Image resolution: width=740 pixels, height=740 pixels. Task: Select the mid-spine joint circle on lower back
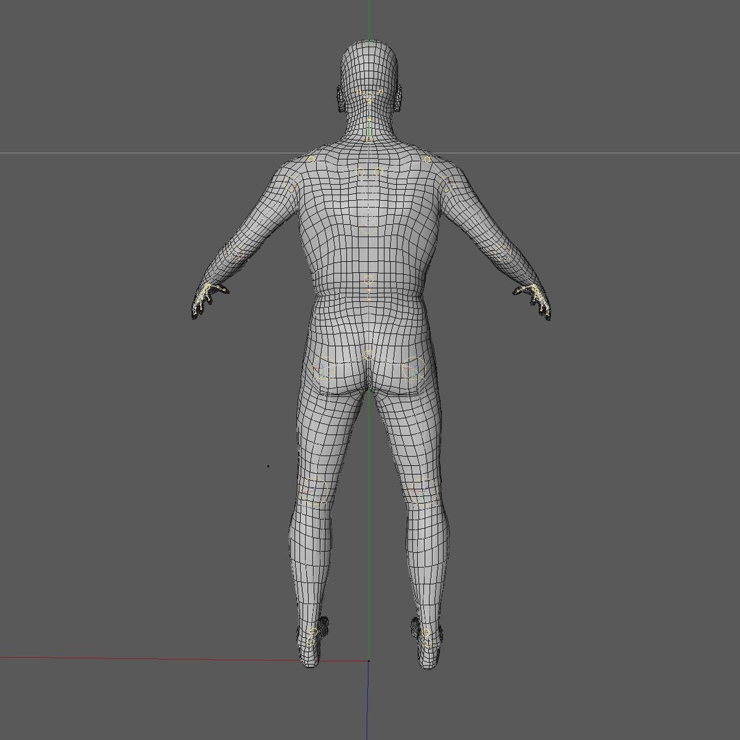tap(369, 280)
